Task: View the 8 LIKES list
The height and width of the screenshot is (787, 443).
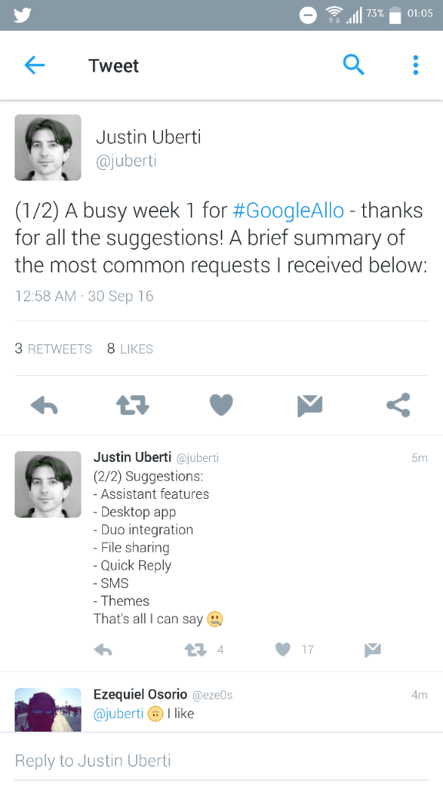Action: [130, 348]
